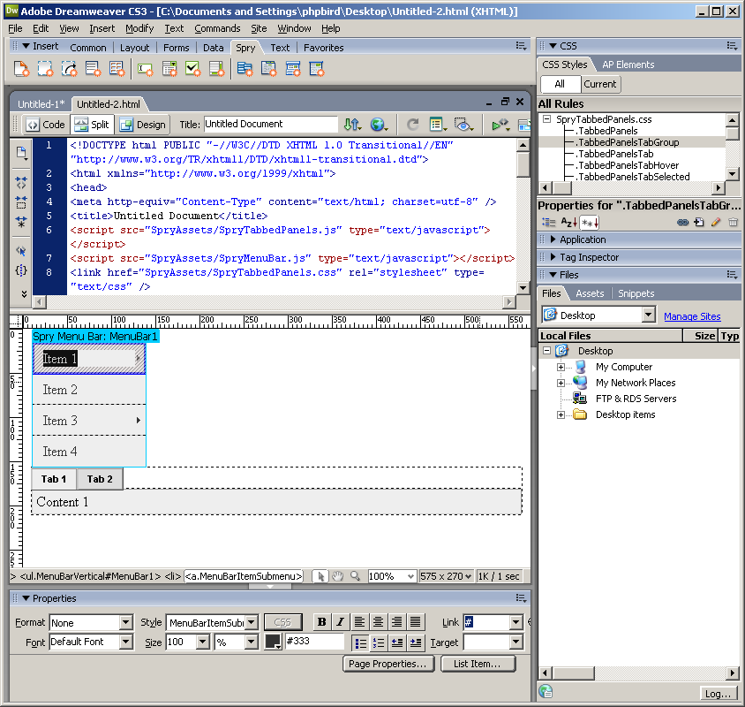Toggle Bold formatting in Properties
Viewport: 745px width, 707px height.
(x=321, y=622)
